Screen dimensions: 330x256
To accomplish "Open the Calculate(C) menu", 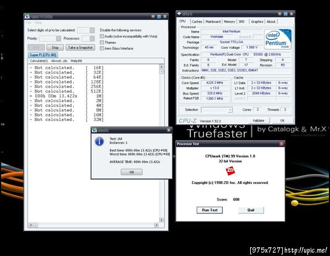I will point(38,61).
